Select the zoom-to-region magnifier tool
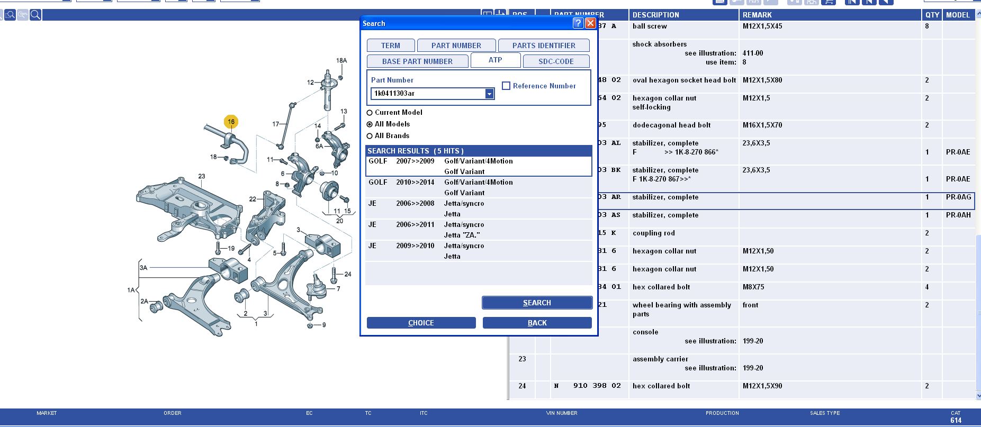This screenshot has width=981, height=427. point(10,15)
